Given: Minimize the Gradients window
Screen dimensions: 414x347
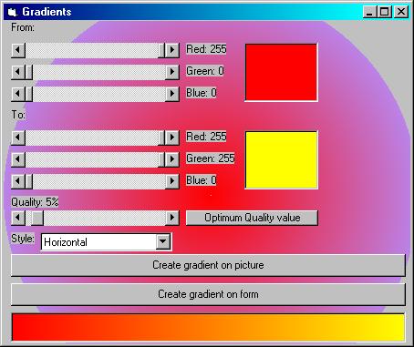Looking at the screenshot, I should 369,12.
